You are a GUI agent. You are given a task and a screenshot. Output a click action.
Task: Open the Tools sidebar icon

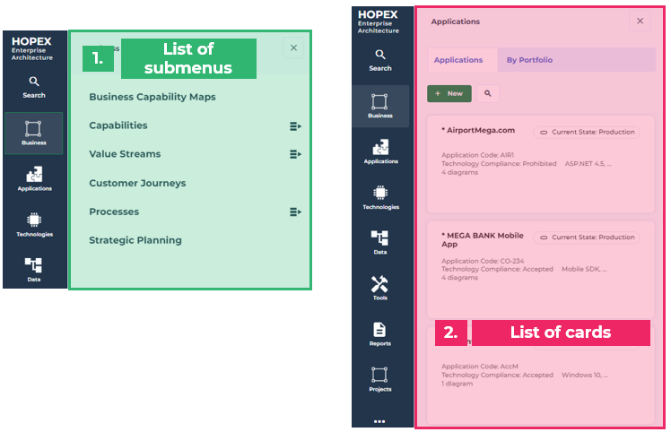pyautogui.click(x=379, y=287)
